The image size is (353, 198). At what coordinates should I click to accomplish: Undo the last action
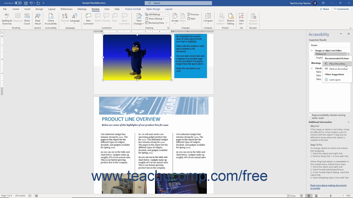click(x=31, y=3)
